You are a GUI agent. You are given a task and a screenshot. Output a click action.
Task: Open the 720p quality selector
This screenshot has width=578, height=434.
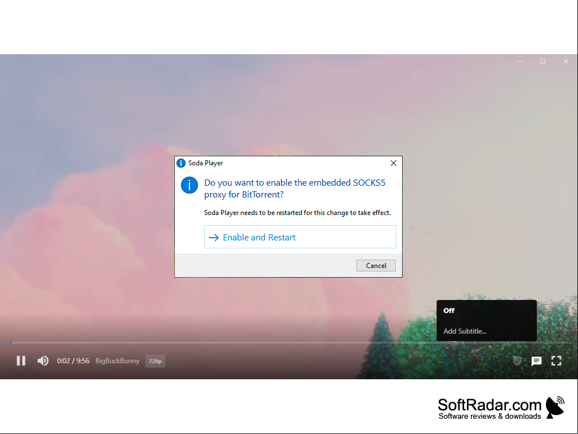pos(155,361)
